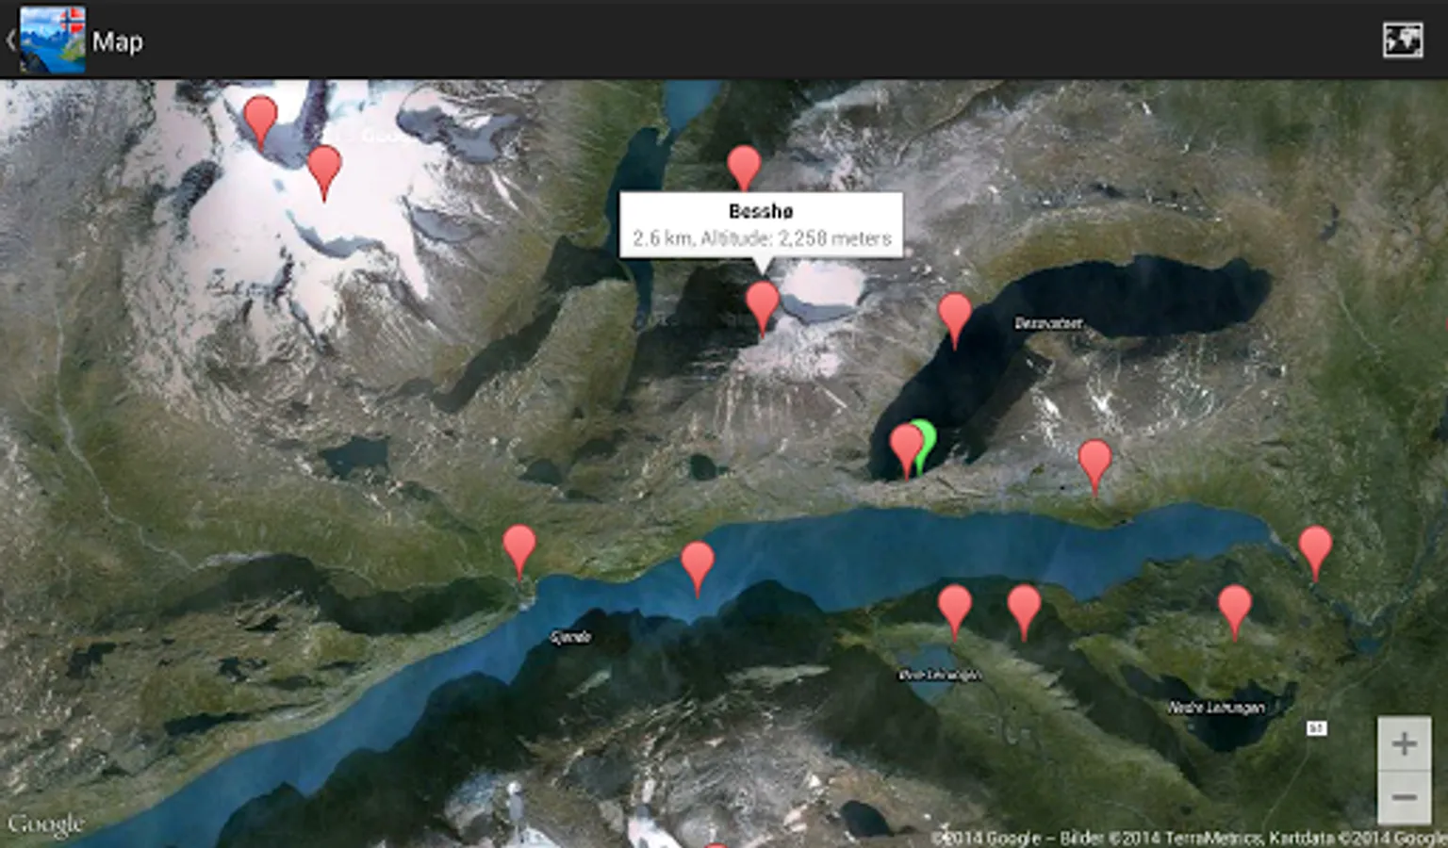Zoom in with the plus button
This screenshot has width=1448, height=848.
tap(1404, 744)
